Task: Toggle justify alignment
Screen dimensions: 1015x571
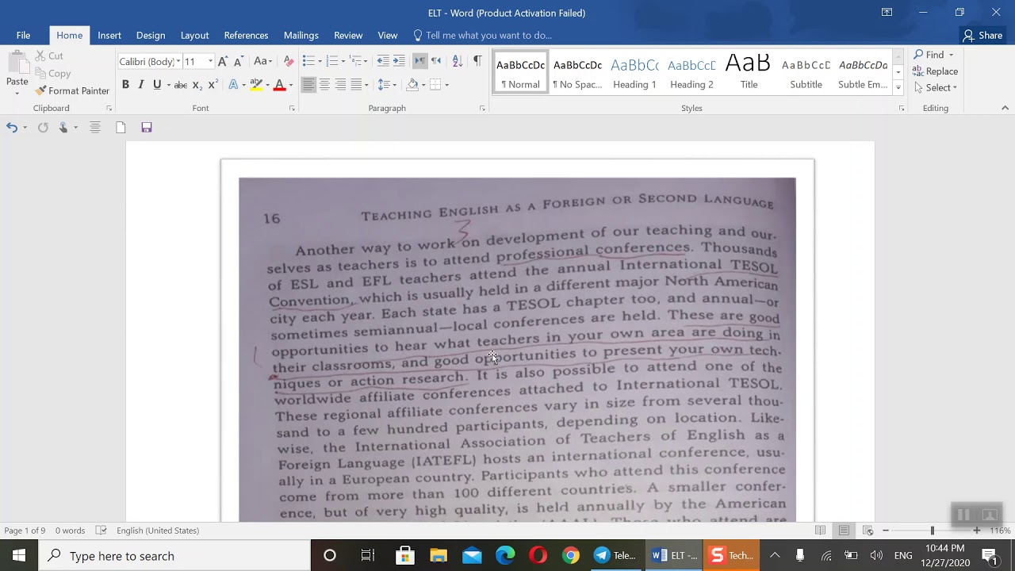Action: tap(356, 85)
